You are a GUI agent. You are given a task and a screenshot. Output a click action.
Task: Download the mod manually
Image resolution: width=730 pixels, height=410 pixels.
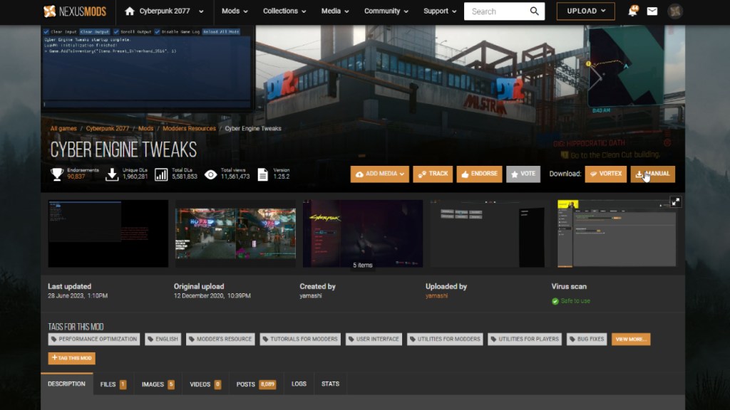coord(652,174)
